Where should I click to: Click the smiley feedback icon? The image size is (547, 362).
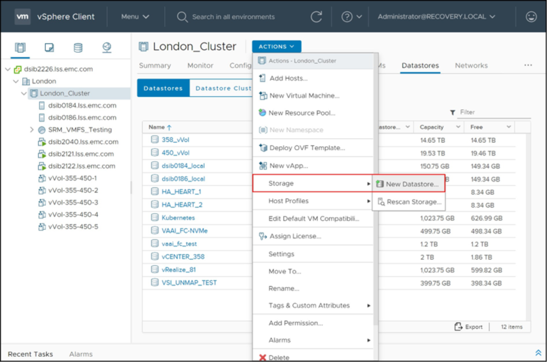(x=531, y=17)
